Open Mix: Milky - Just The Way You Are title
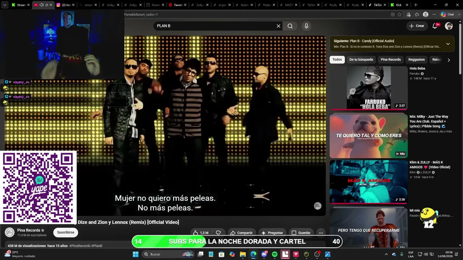 429,121
